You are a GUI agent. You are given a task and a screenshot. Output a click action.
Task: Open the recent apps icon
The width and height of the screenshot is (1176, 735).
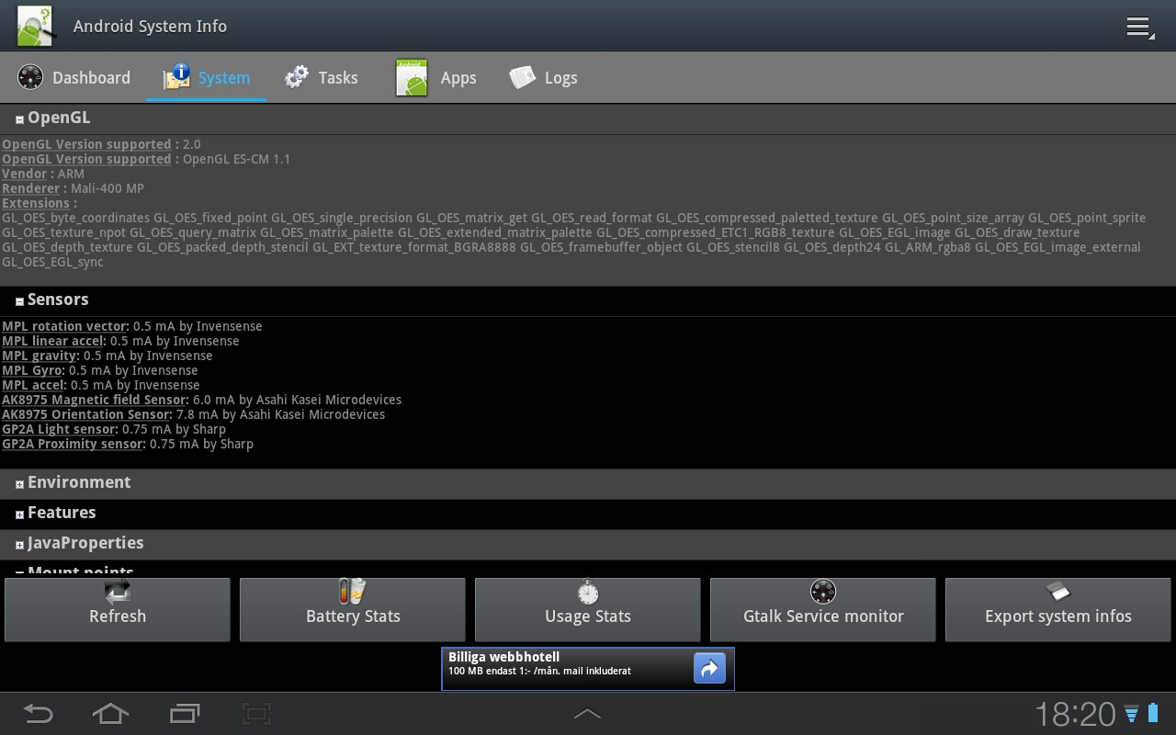(x=185, y=713)
